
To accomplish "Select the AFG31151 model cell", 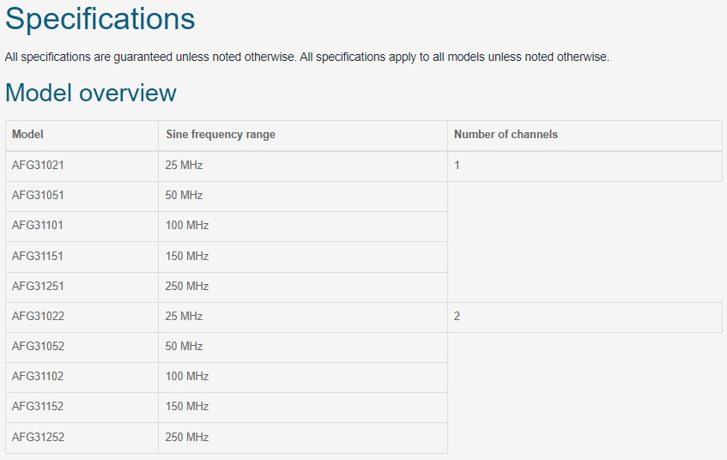I will click(82, 257).
